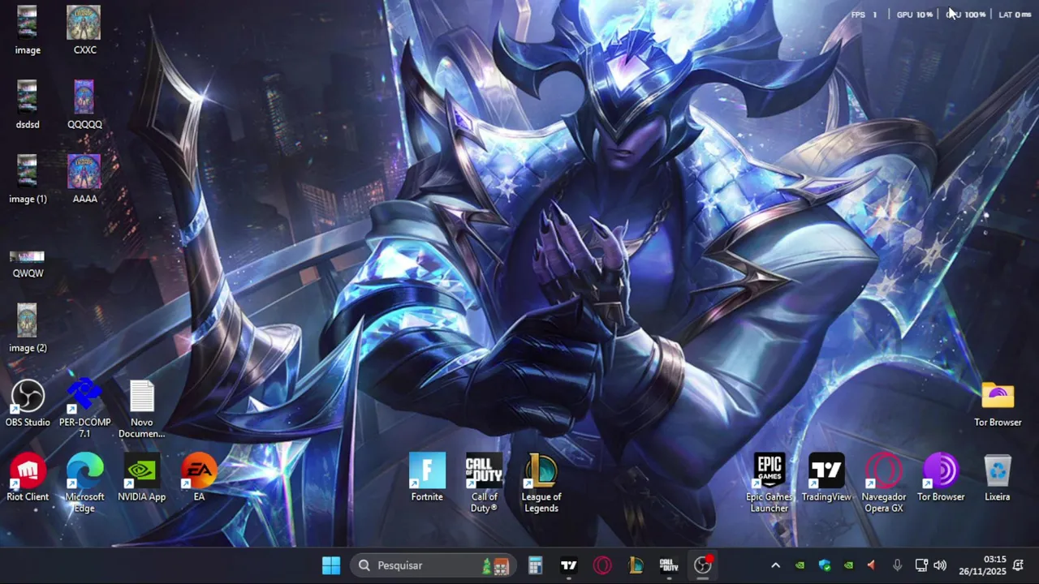Switch to OBS Studio on the taskbar
The height and width of the screenshot is (584, 1039).
(703, 565)
